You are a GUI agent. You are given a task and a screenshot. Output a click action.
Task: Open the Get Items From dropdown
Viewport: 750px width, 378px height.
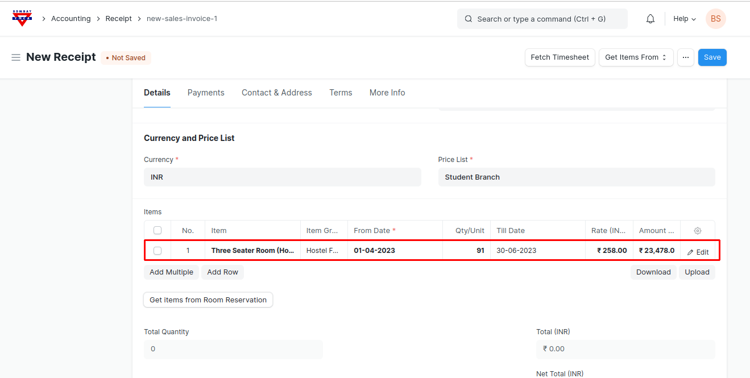pos(636,57)
